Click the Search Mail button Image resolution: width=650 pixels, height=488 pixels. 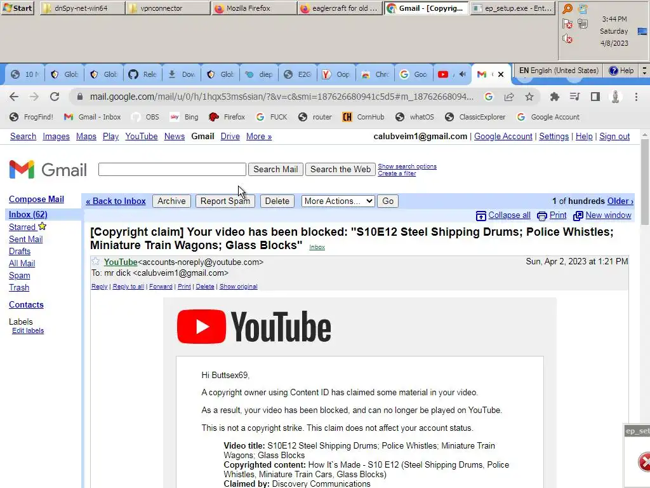pos(275,169)
